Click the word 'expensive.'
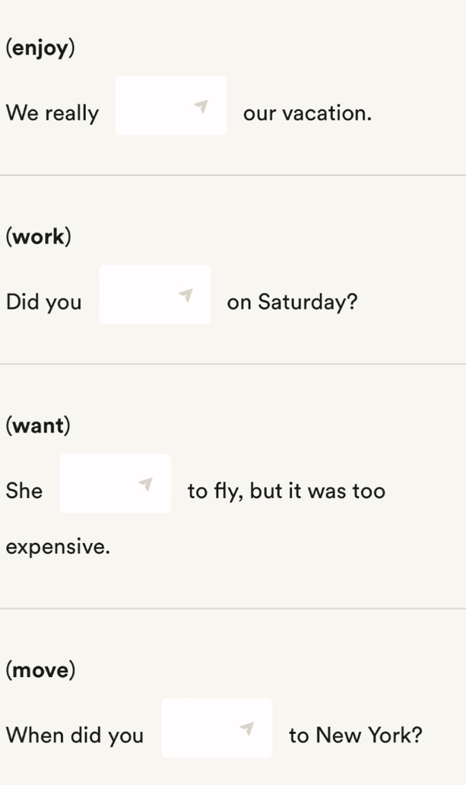This screenshot has width=466, height=785. [58, 547]
